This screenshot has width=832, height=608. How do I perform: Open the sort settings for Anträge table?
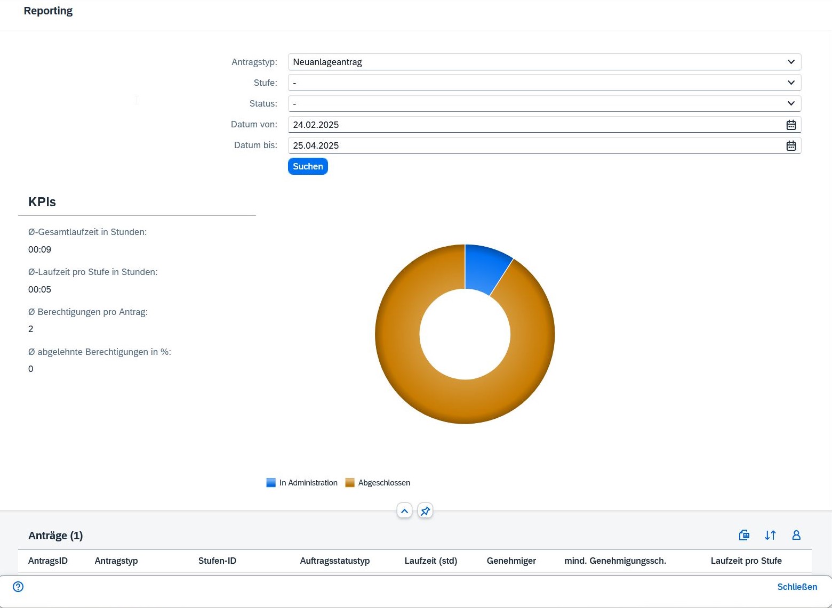[770, 535]
